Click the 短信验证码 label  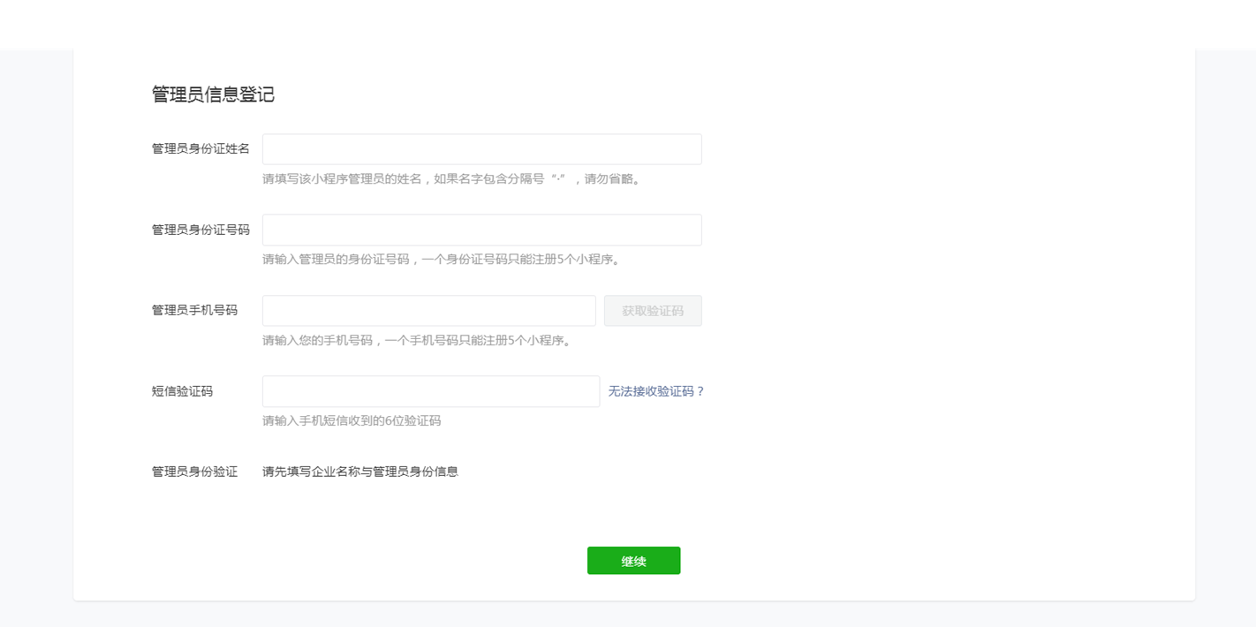[x=182, y=391]
